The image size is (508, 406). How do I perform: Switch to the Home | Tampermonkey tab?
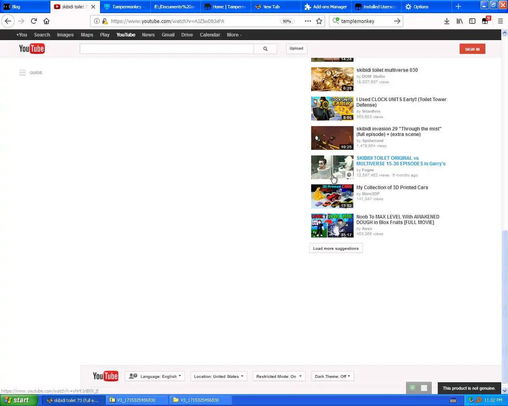point(225,7)
